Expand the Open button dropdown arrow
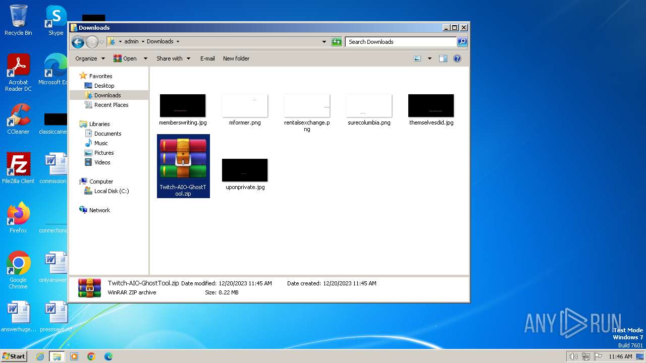 coord(145,58)
